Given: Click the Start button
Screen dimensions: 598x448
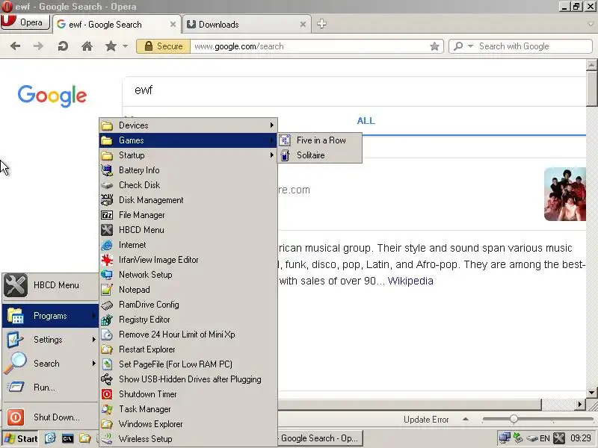Looking at the screenshot, I should click(x=21, y=438).
